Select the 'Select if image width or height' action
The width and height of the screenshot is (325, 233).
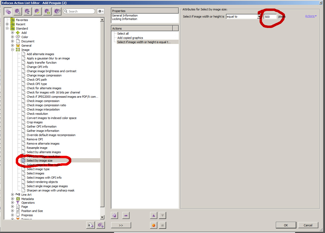[148, 42]
